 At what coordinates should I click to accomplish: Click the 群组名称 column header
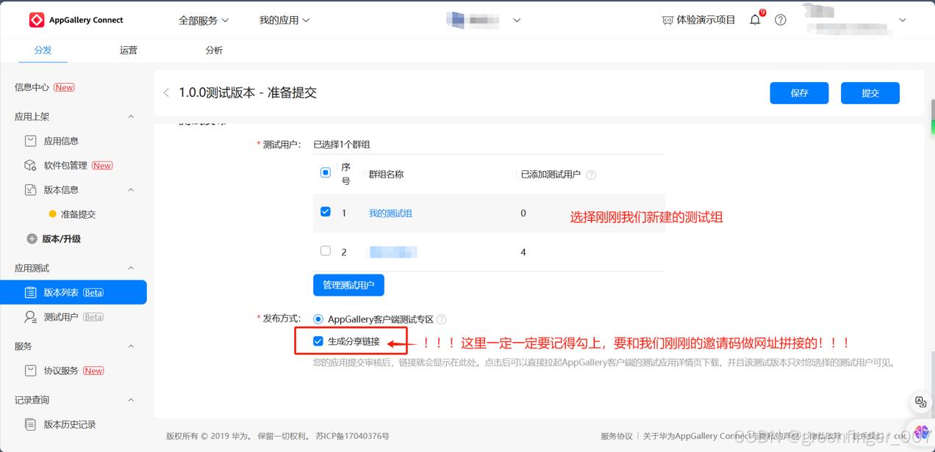386,175
